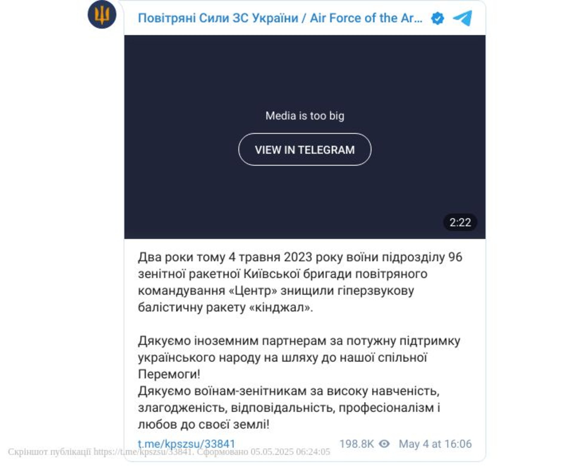Image resolution: width=574 pixels, height=466 pixels.
Task: Click the paragraph thanking іноземним партнерам
Action: click(x=299, y=357)
